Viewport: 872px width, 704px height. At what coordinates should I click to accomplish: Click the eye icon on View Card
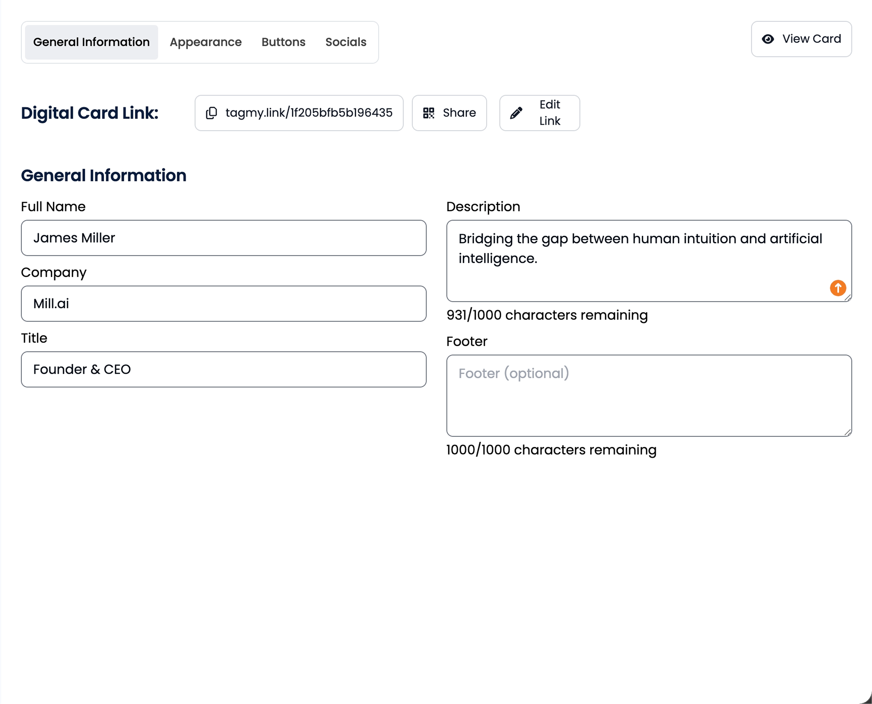[x=768, y=39]
